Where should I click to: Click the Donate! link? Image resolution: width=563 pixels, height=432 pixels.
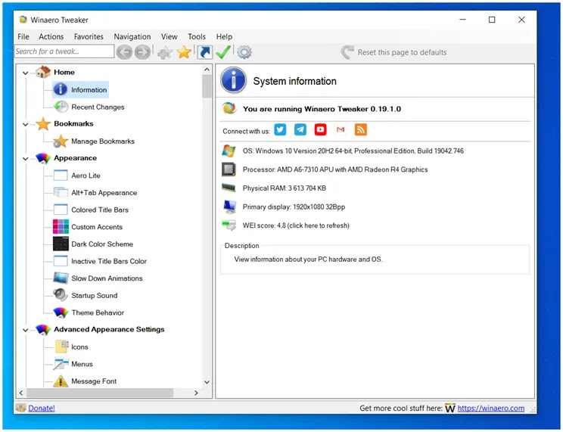click(x=42, y=409)
